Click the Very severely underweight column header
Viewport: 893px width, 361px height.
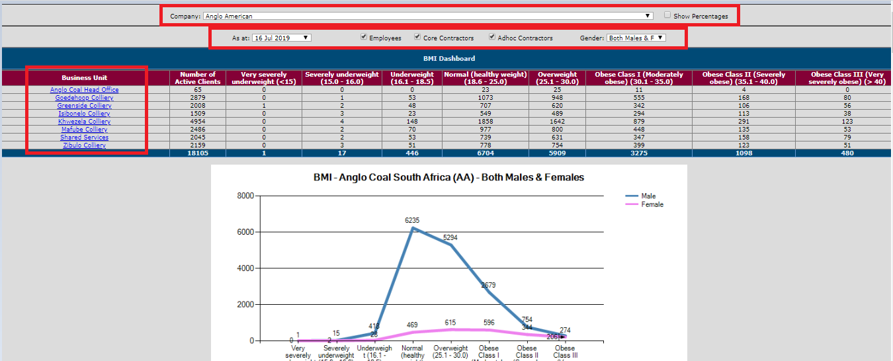pos(264,78)
